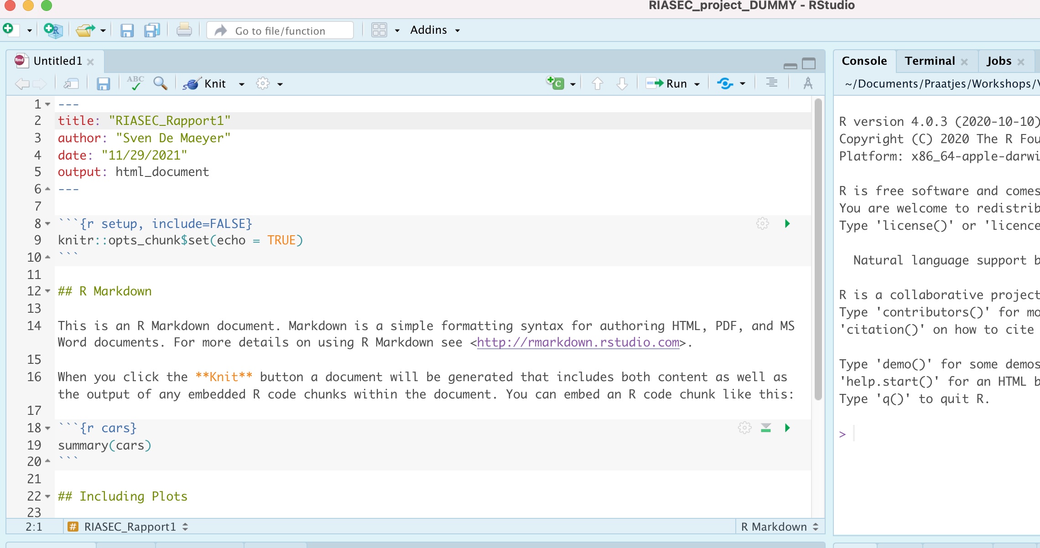Click the Open File folder icon

pos(85,30)
